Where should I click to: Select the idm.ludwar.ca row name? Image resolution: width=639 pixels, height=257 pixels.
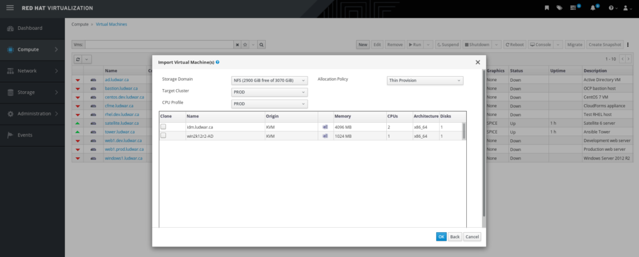[x=200, y=127]
